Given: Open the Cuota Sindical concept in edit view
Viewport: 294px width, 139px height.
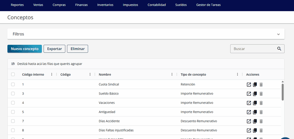Looking at the screenshot, I should (249, 85).
